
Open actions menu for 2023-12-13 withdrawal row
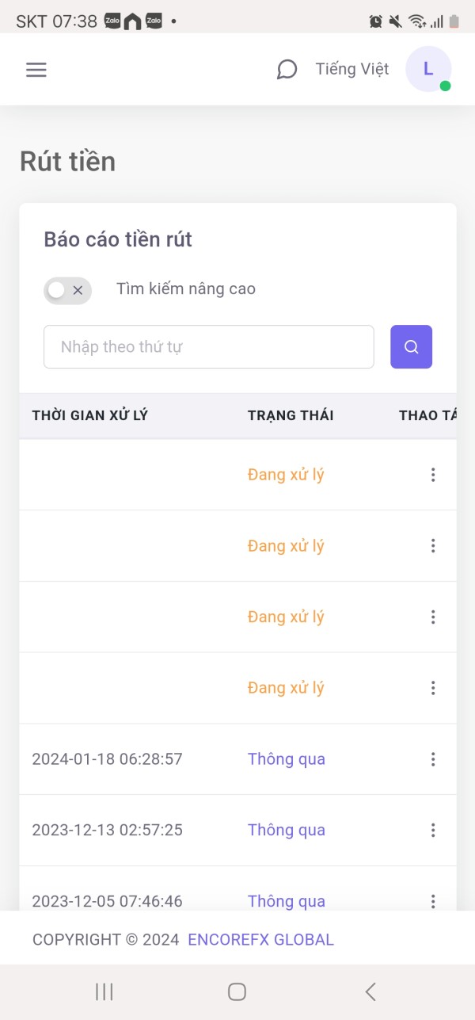pos(433,830)
